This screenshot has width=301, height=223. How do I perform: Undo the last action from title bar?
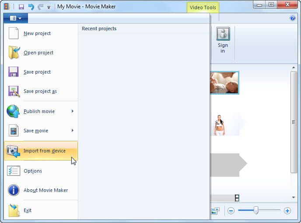pos(31,7)
